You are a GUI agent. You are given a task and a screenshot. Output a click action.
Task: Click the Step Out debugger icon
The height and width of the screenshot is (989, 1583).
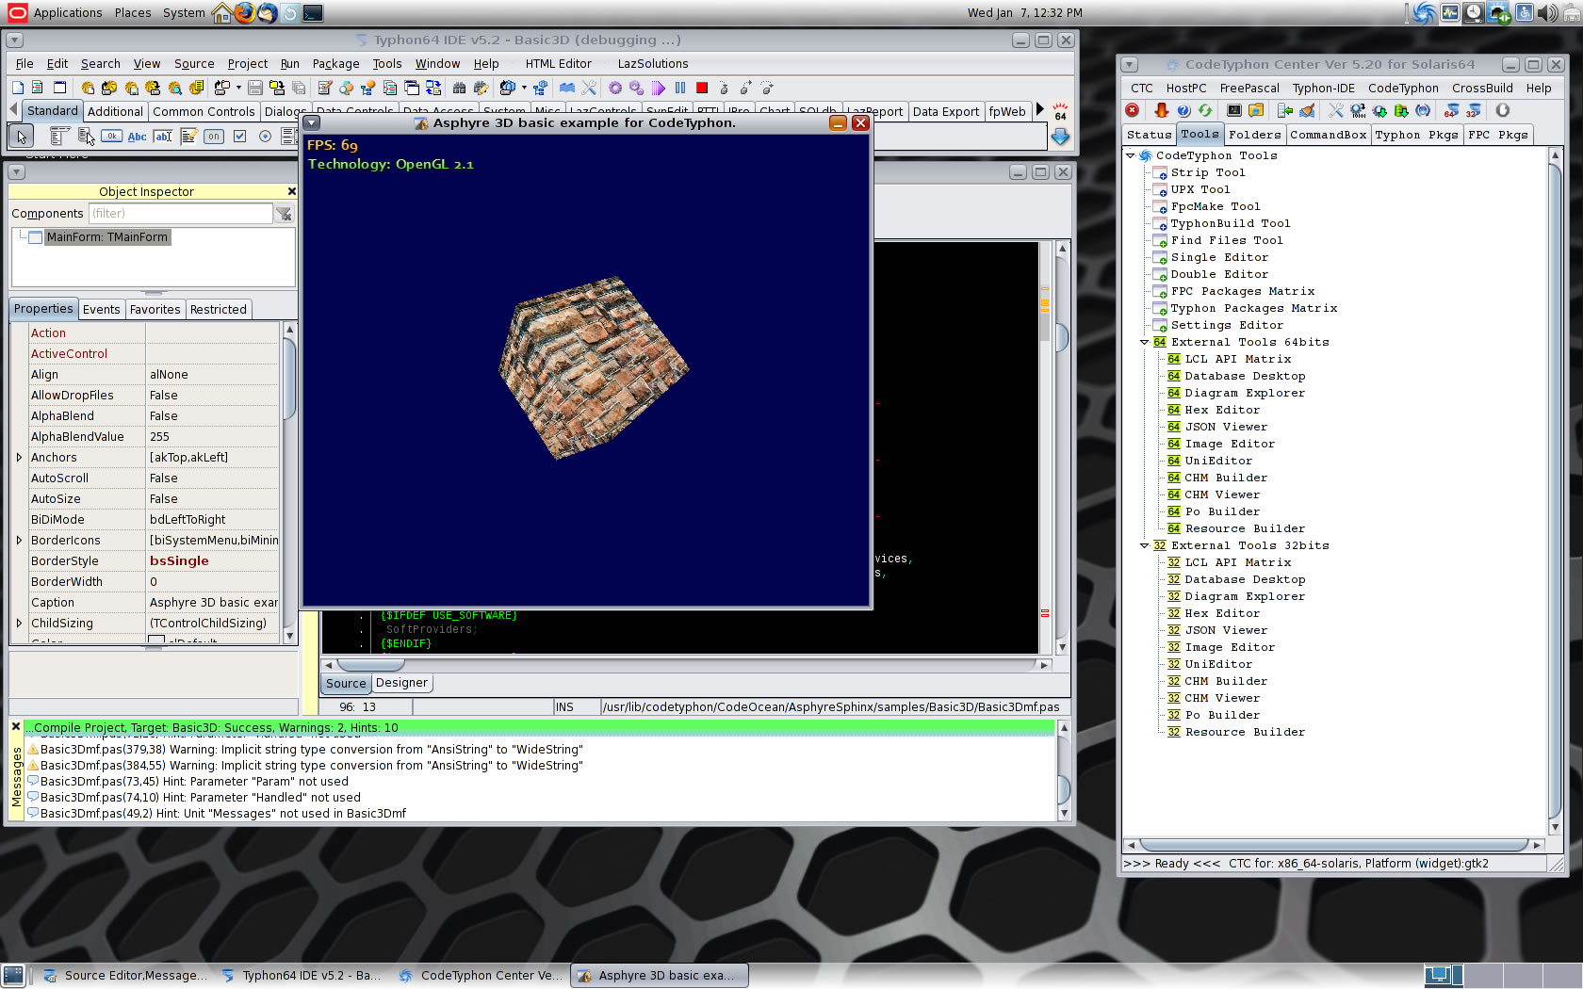point(767,88)
